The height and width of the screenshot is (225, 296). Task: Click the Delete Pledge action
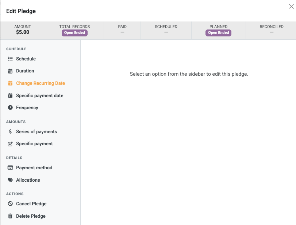pos(31,216)
